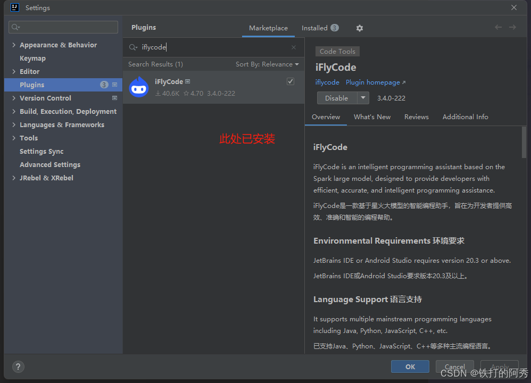Expand Appearance & Behavior section
The height and width of the screenshot is (383, 531).
14,45
